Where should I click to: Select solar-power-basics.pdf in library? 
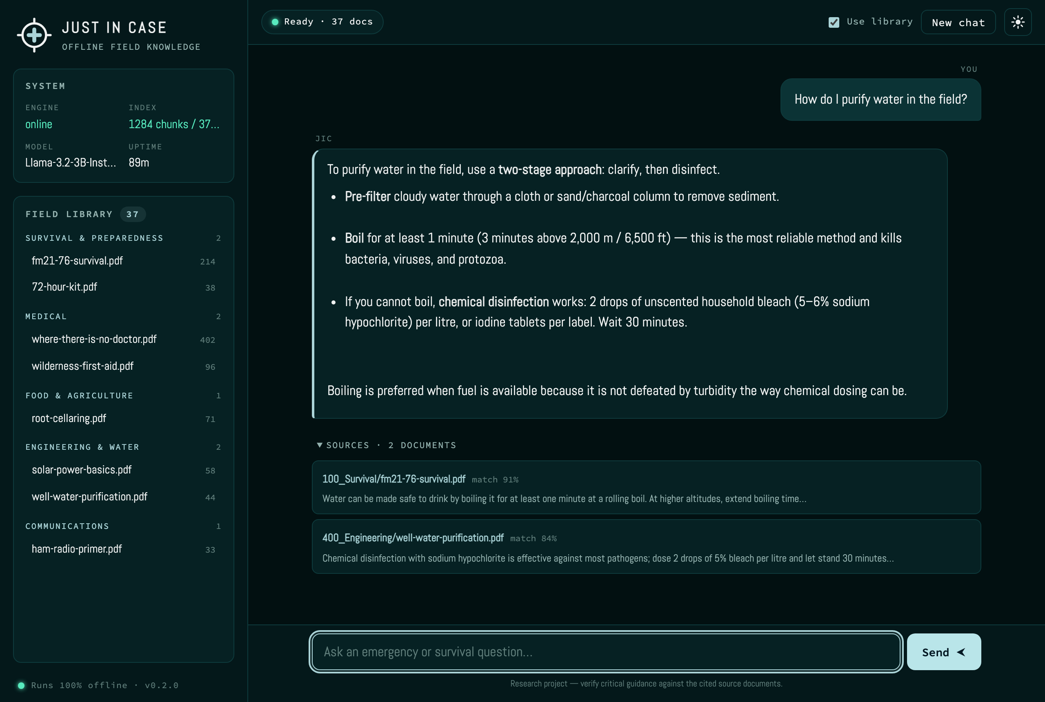(124, 470)
